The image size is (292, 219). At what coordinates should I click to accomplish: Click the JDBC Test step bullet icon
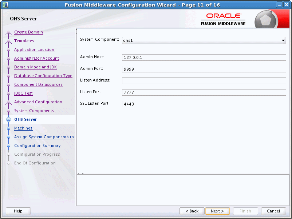coord(9,93)
